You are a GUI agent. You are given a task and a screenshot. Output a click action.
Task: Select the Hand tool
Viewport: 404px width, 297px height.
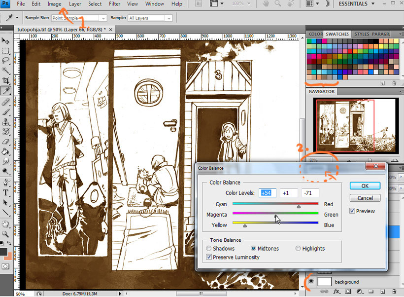6,223
